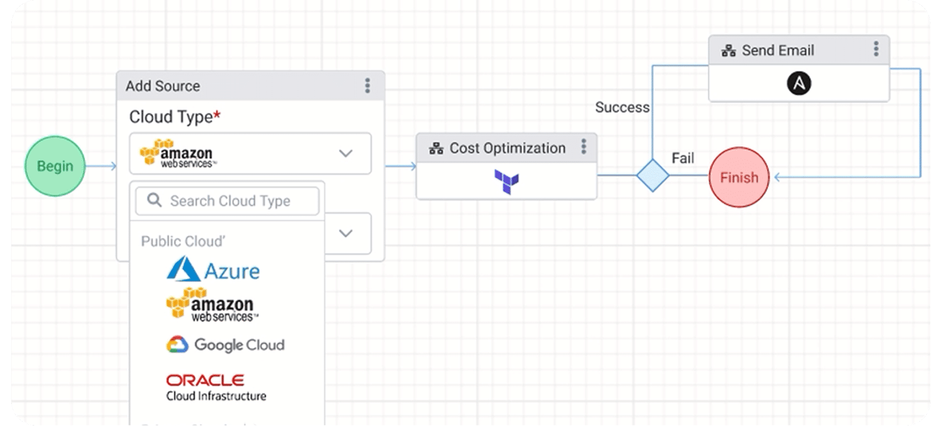Click the Add Source header title

[163, 86]
